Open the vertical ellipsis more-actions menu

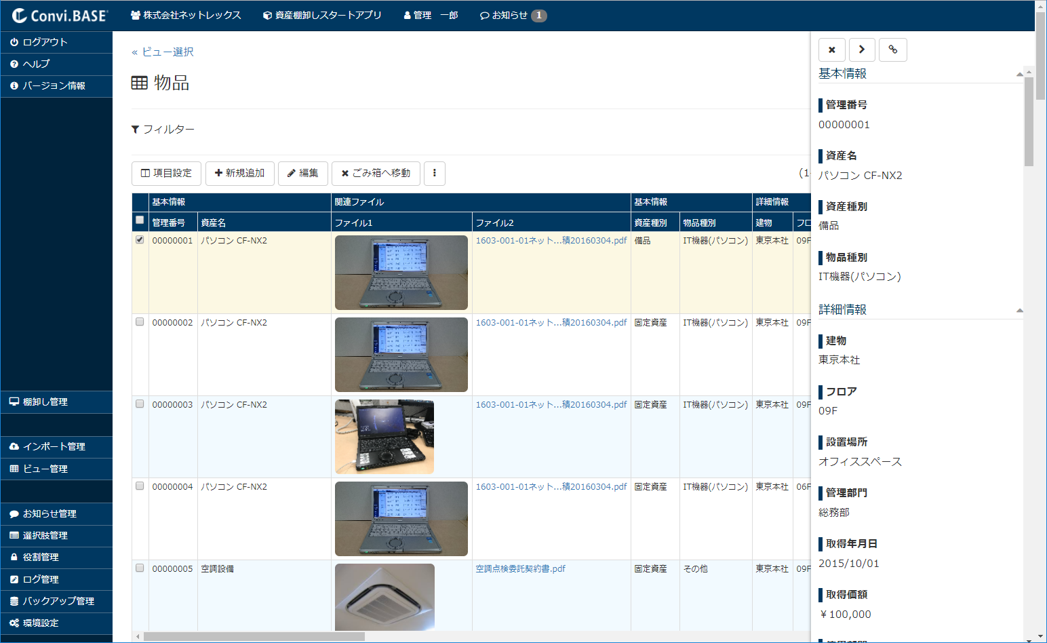[x=434, y=174]
